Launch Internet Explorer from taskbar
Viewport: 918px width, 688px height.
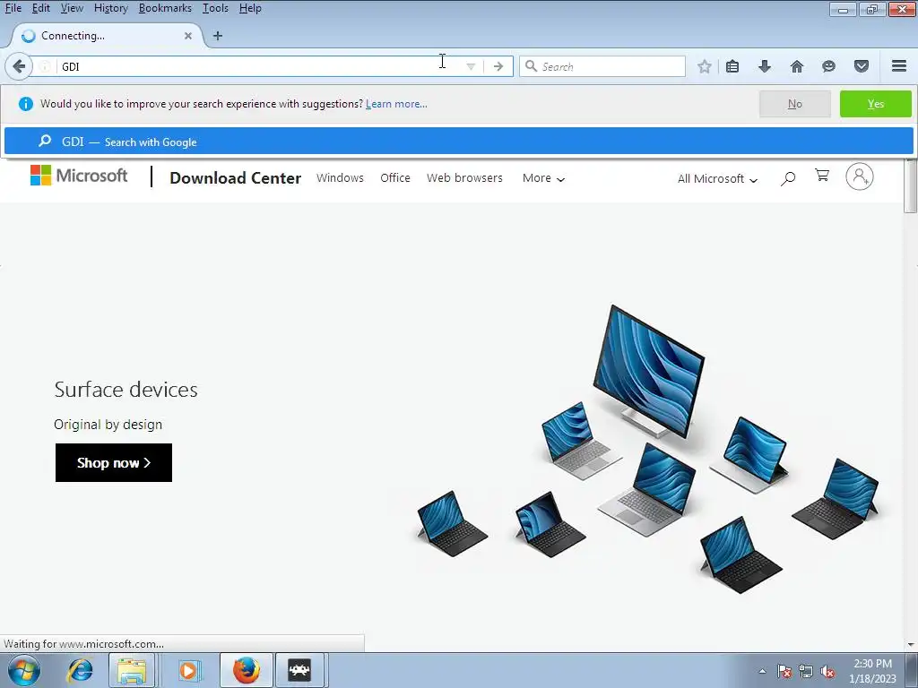tap(79, 670)
